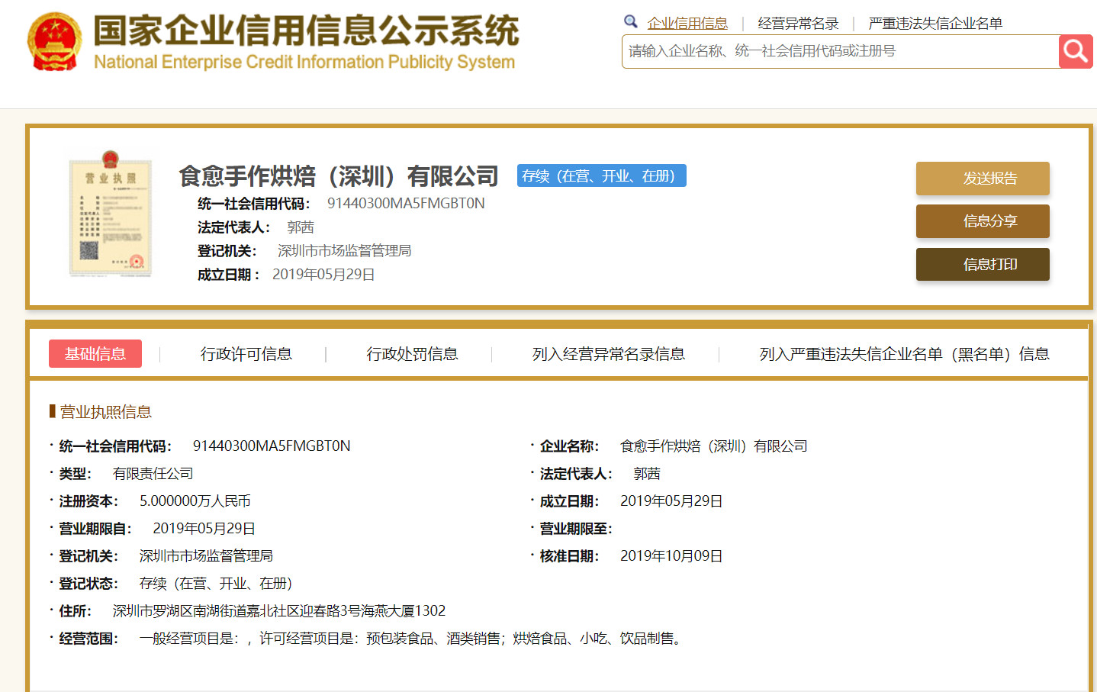This screenshot has width=1097, height=692.
Task: Click the English subtitle National Enterprise Credit Information Publicity System
Action: point(304,62)
